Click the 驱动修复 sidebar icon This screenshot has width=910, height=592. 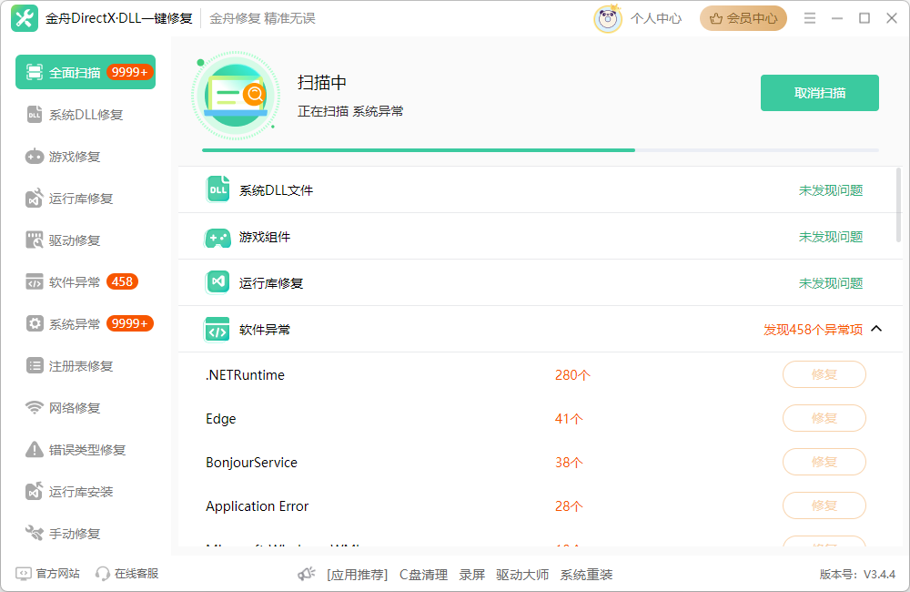click(35, 240)
